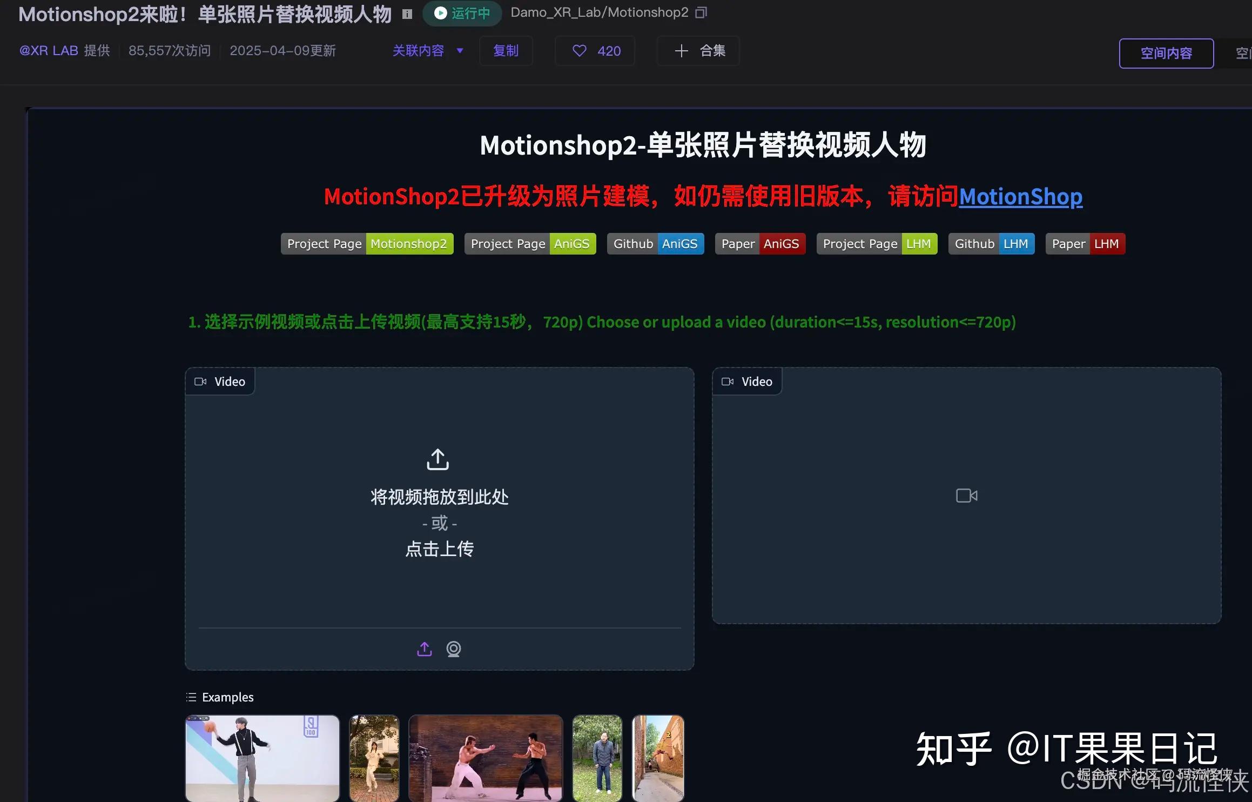Viewport: 1252px width, 802px height.
Task: Click the copy icon beside Damo_XR_Lab/Motionshop2
Action: (x=701, y=12)
